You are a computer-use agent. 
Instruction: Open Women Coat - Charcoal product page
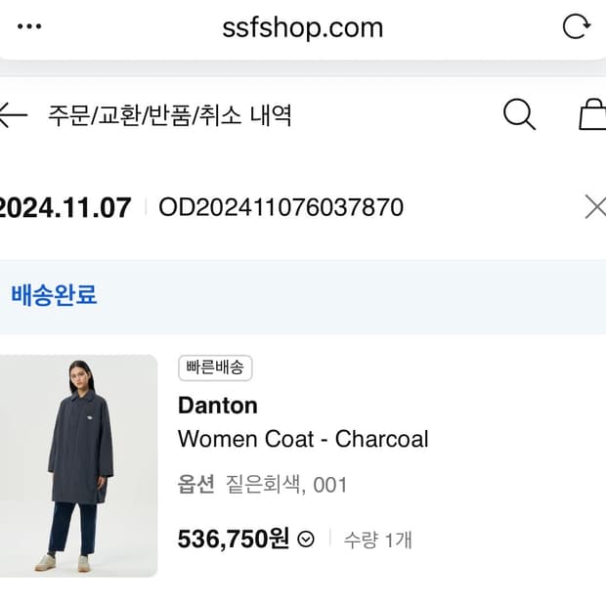click(303, 439)
